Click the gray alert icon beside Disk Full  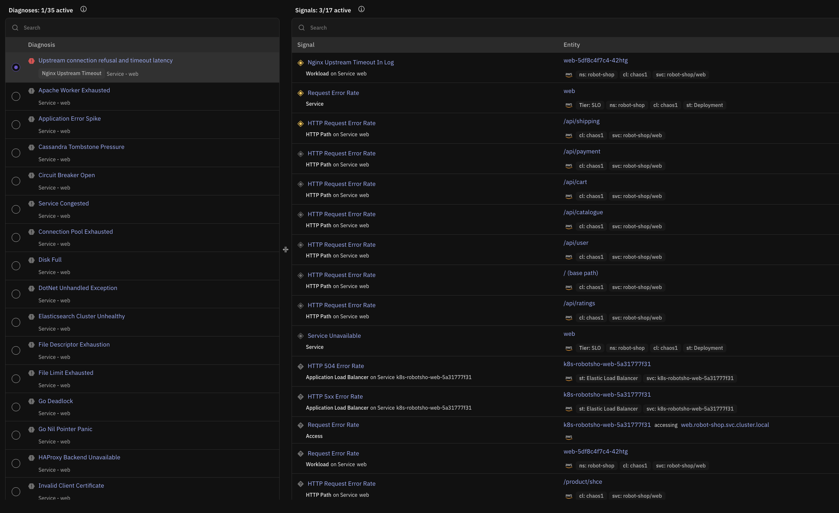click(31, 260)
